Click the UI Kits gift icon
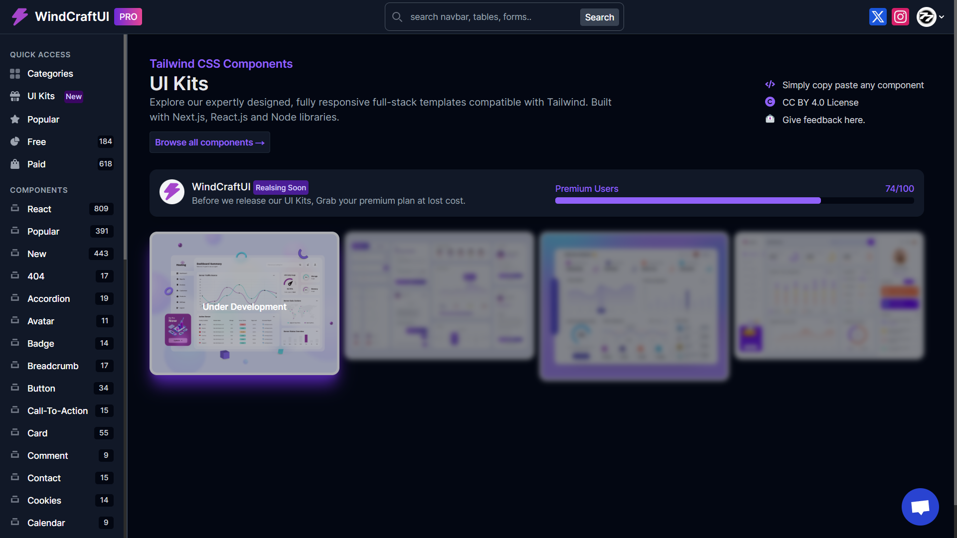The width and height of the screenshot is (957, 538). pyautogui.click(x=15, y=96)
